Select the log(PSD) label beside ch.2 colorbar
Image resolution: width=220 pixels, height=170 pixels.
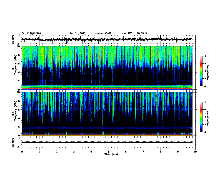pos(208,118)
